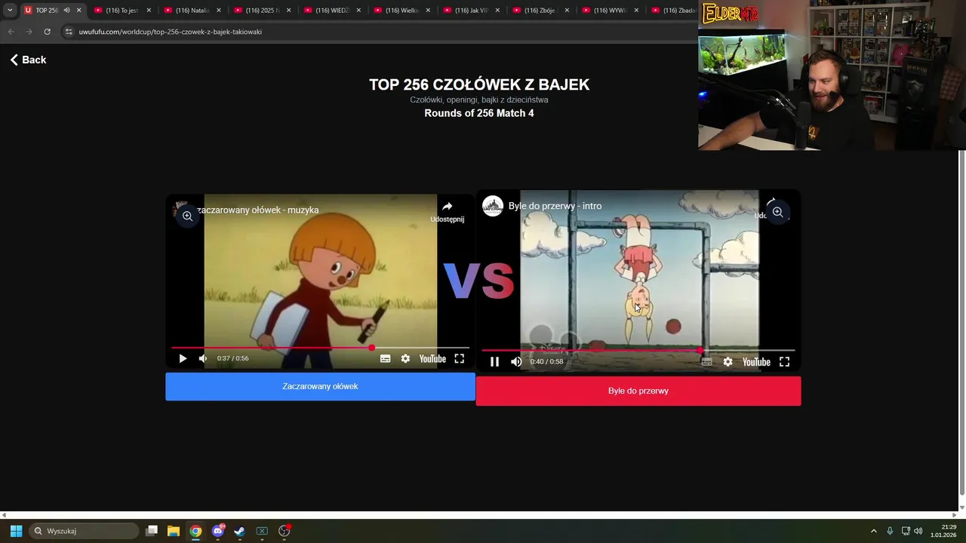Image resolution: width=966 pixels, height=543 pixels.
Task: Pause the Byle do przerwy video
Action: pyautogui.click(x=494, y=362)
